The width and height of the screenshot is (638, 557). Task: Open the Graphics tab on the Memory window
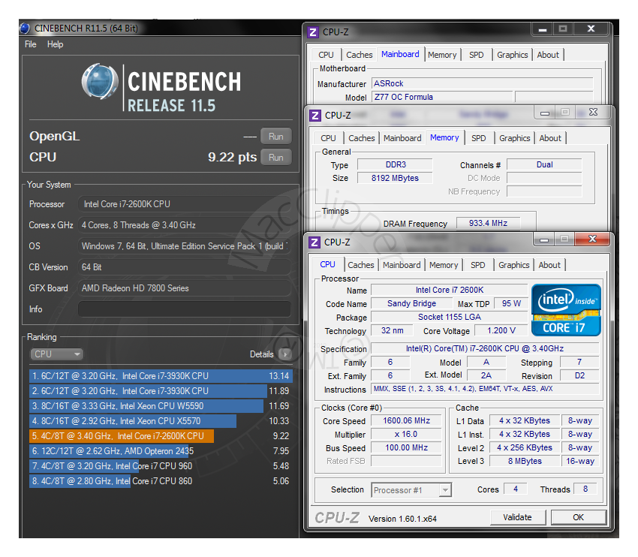514,137
